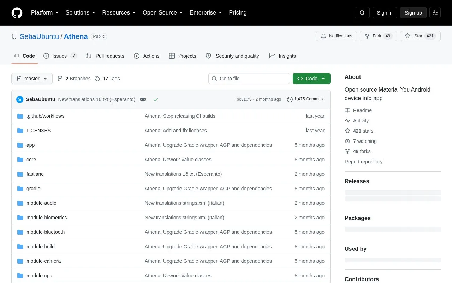
Task: Open the GitHub homepage logo
Action: (x=17, y=13)
